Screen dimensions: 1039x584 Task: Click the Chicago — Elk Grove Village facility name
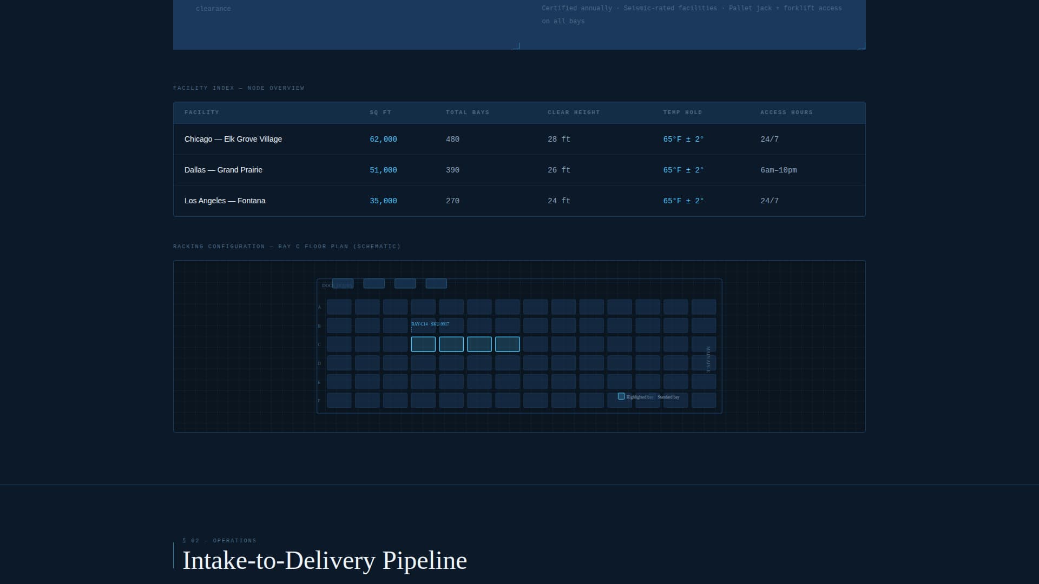pos(233,139)
